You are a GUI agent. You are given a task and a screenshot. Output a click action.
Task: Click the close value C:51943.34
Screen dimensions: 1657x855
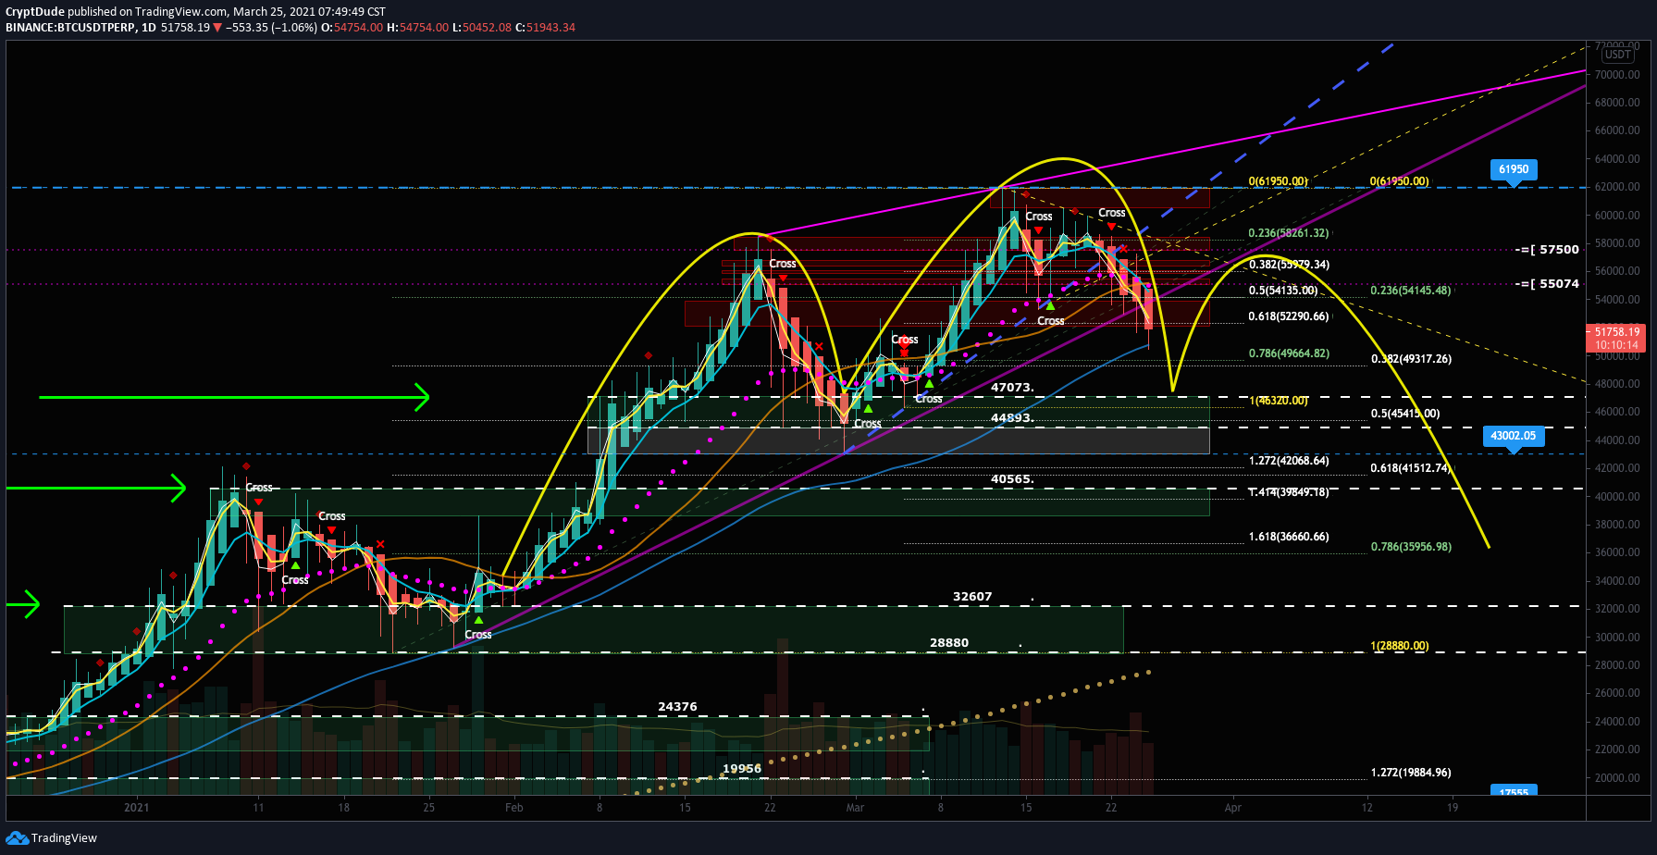[x=545, y=28]
